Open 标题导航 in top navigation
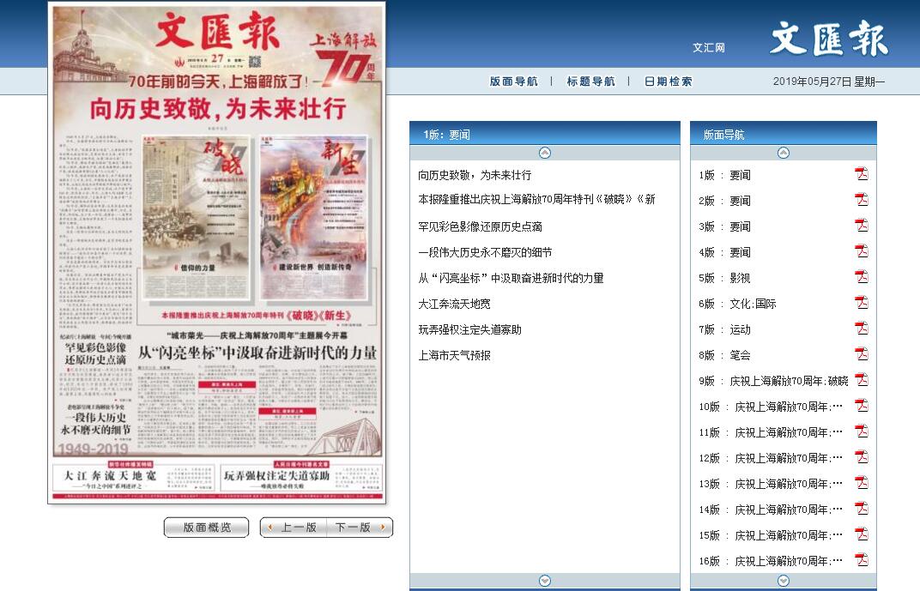This screenshot has width=920, height=591. pos(590,81)
